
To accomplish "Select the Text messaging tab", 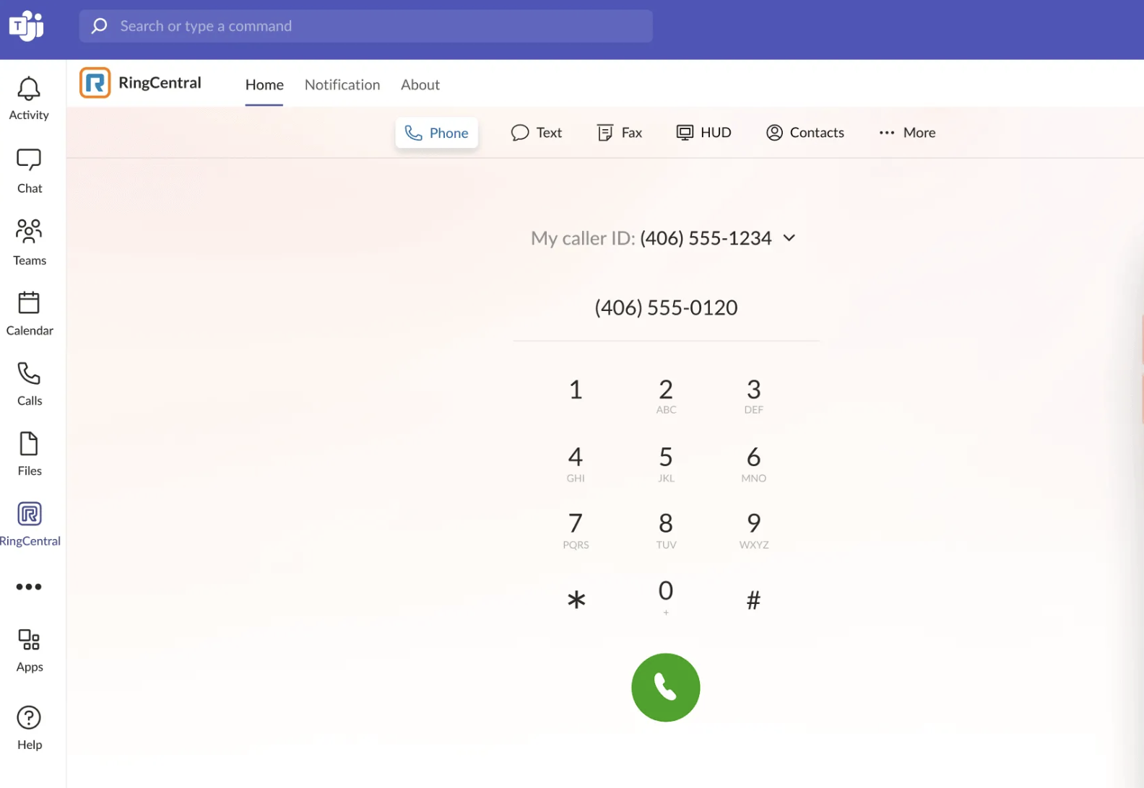I will point(537,133).
